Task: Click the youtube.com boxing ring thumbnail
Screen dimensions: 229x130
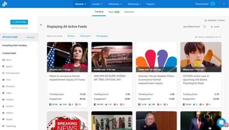Action: point(112,57)
